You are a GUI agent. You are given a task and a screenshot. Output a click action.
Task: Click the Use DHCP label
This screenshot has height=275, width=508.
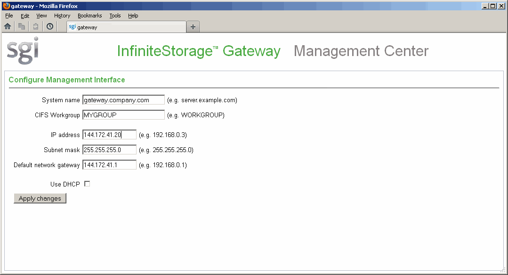pos(65,184)
